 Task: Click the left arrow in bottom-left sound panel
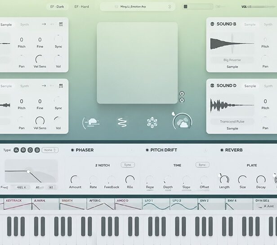click(x=52, y=86)
